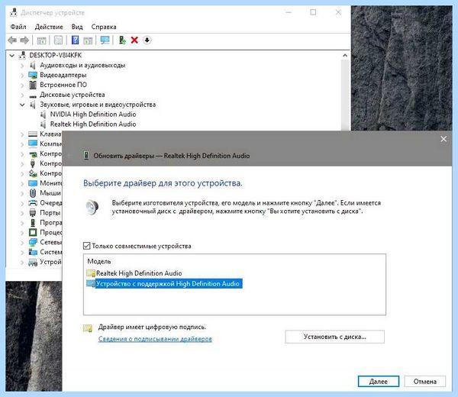This screenshot has width=458, height=397.
Task: Select Realtek High Definition Audio in device tree
Action: (x=93, y=124)
